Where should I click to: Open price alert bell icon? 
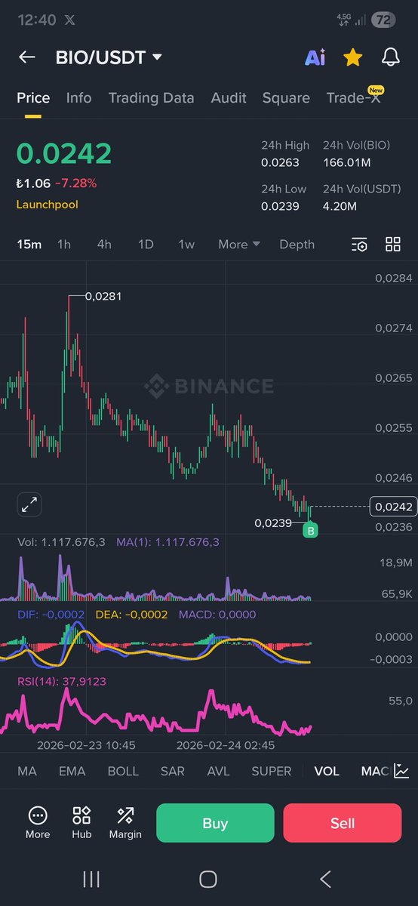pos(390,57)
